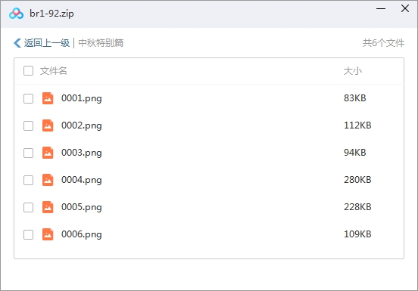Click the Baidu cloud logo icon
418x291 pixels.
click(x=16, y=14)
